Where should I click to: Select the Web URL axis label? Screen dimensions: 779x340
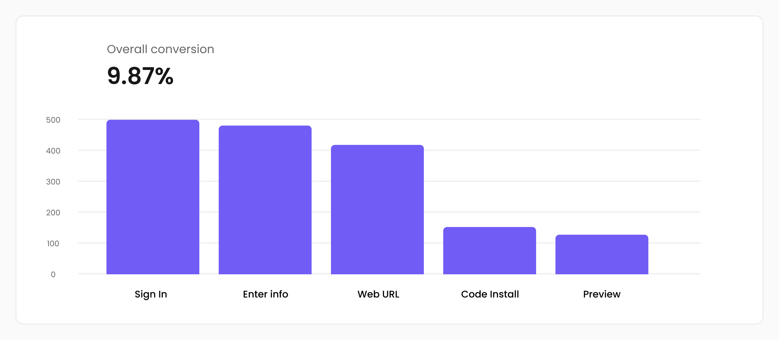(378, 294)
